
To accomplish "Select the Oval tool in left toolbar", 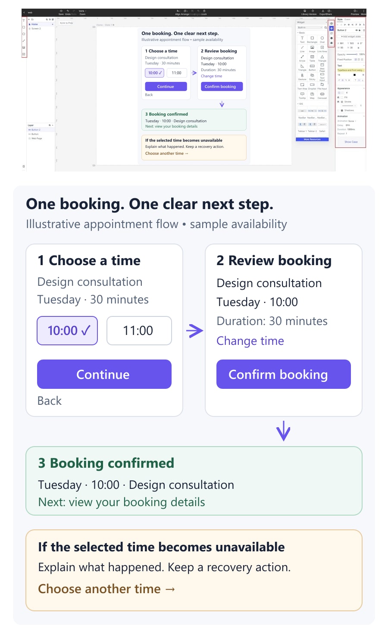I will pos(24,34).
